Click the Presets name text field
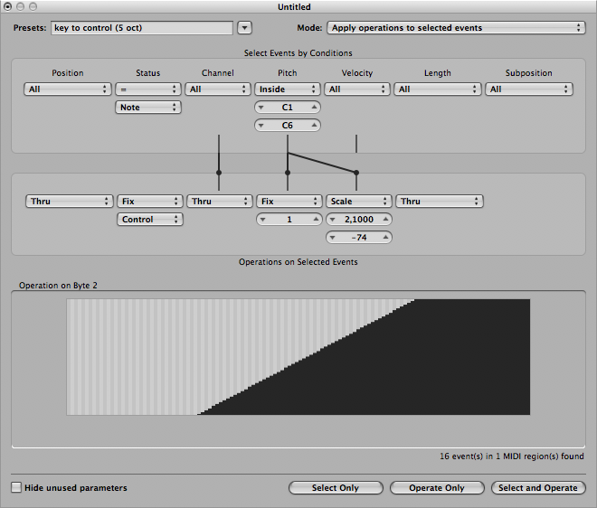597x508 pixels. (141, 28)
